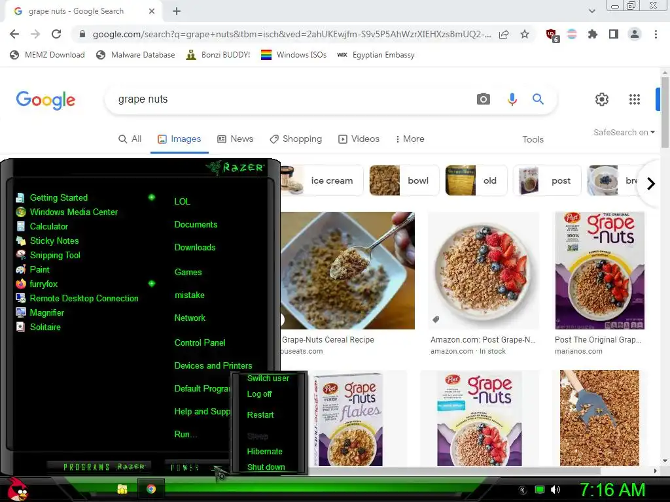Switch to the News tab
Screen dimensions: 670x502
236,139
